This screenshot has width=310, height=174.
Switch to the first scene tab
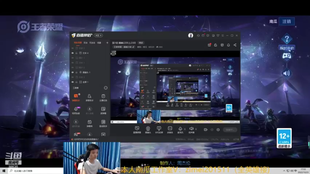(78, 43)
